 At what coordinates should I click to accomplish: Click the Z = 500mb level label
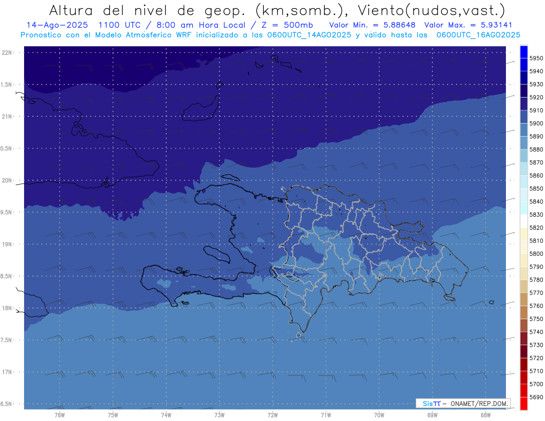coord(288,25)
